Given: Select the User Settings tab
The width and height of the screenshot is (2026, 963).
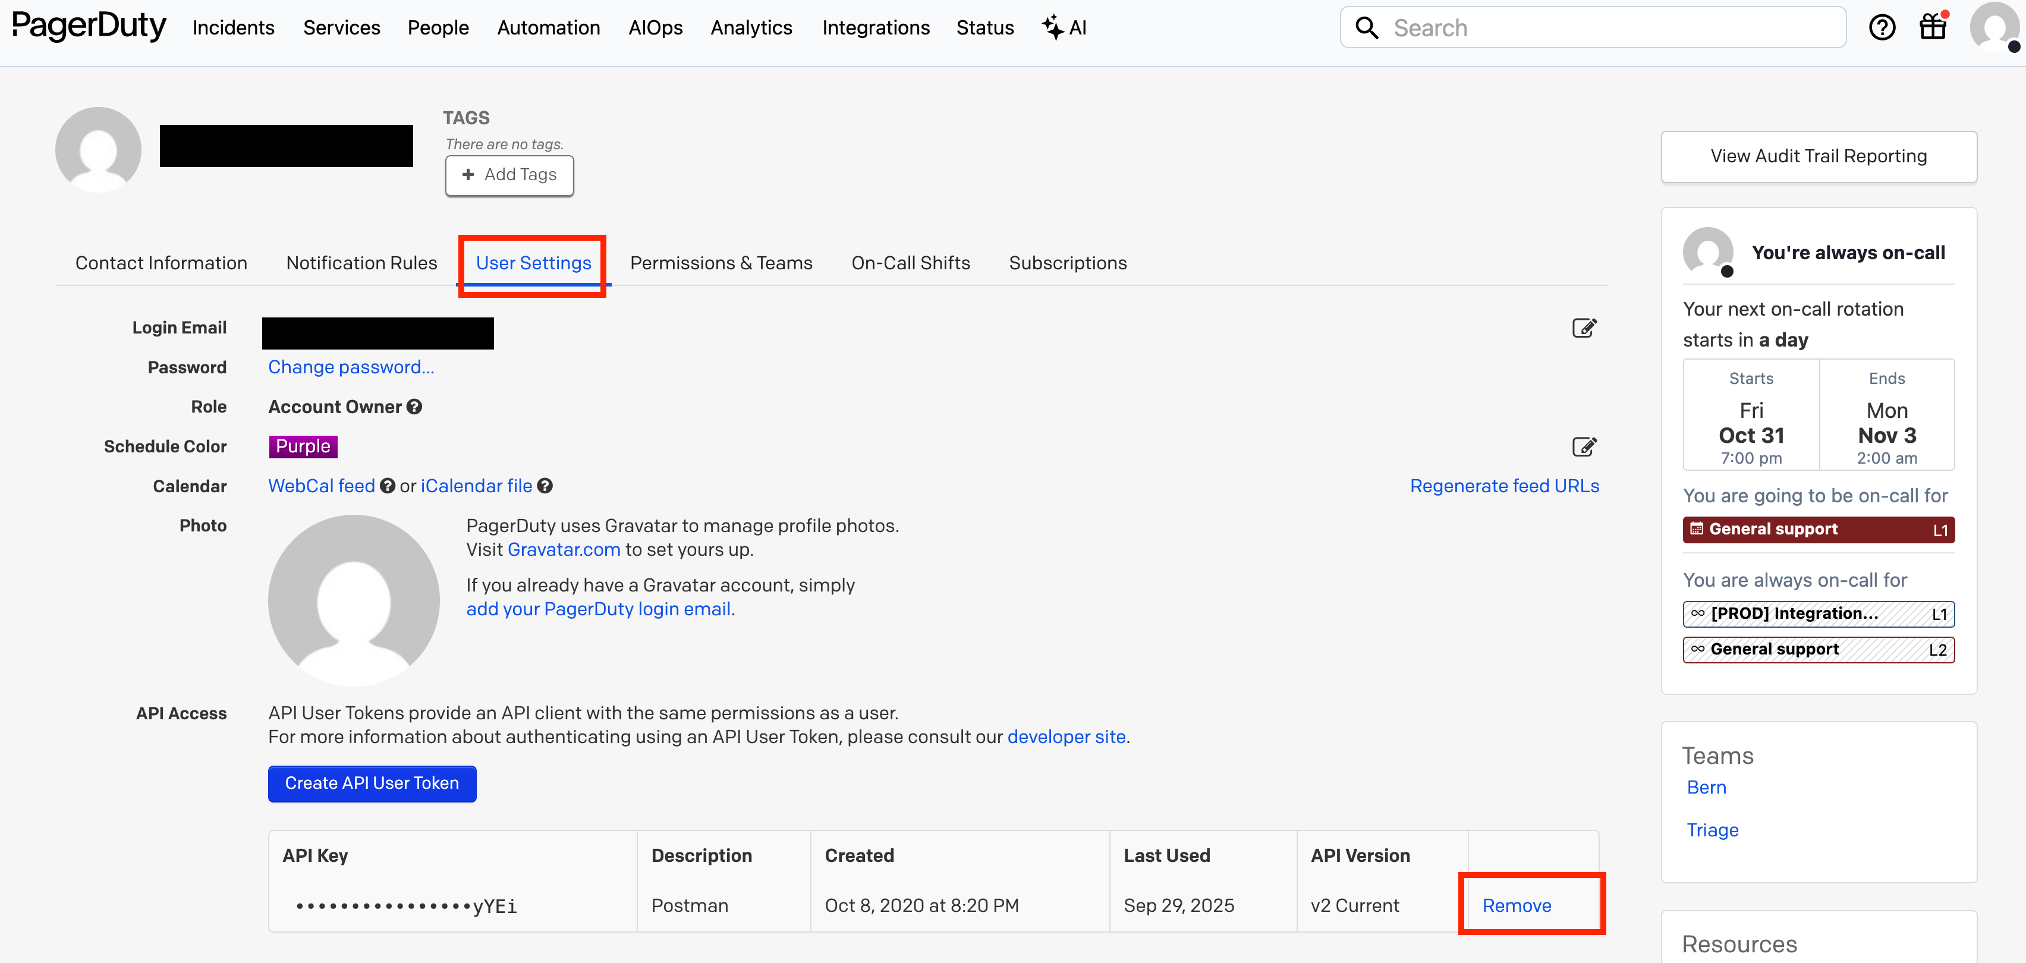Looking at the screenshot, I should (x=533, y=263).
